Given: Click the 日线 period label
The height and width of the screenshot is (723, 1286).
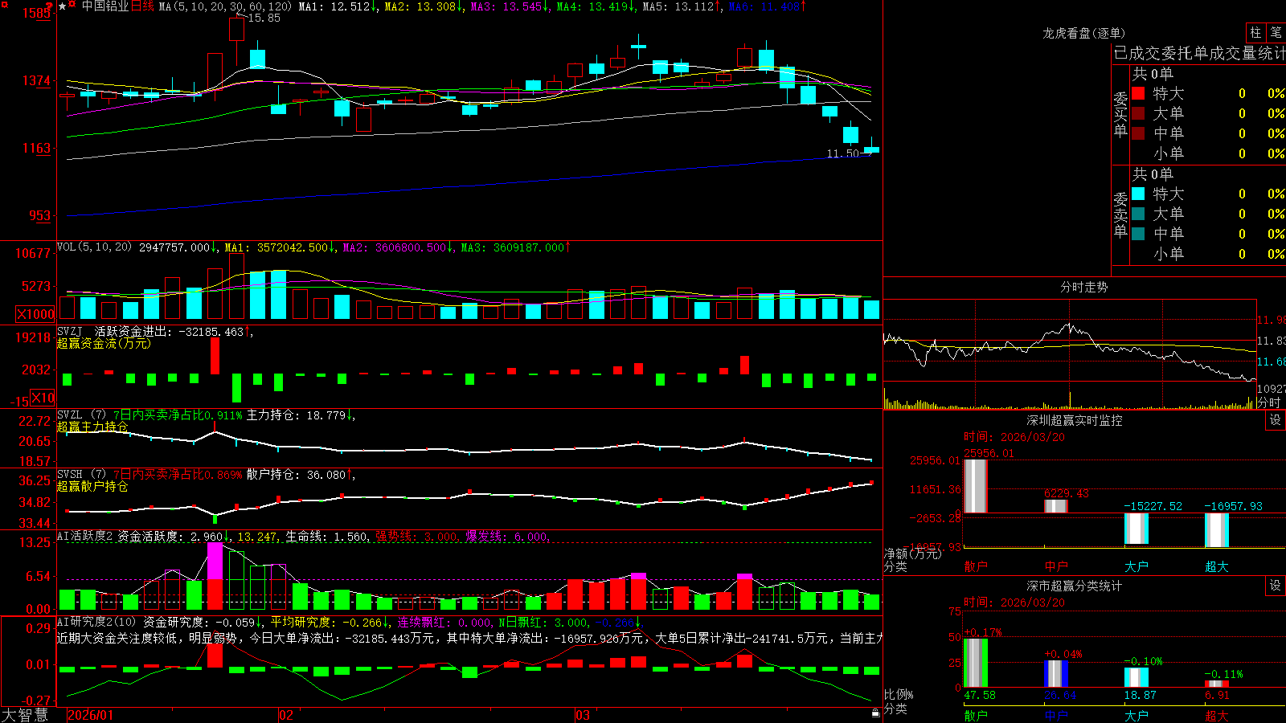Looking at the screenshot, I should [142, 6].
